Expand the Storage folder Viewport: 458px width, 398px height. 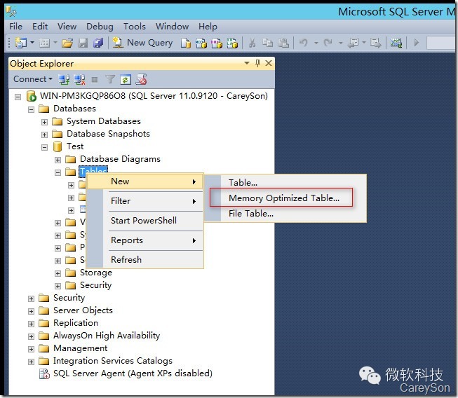tap(58, 273)
